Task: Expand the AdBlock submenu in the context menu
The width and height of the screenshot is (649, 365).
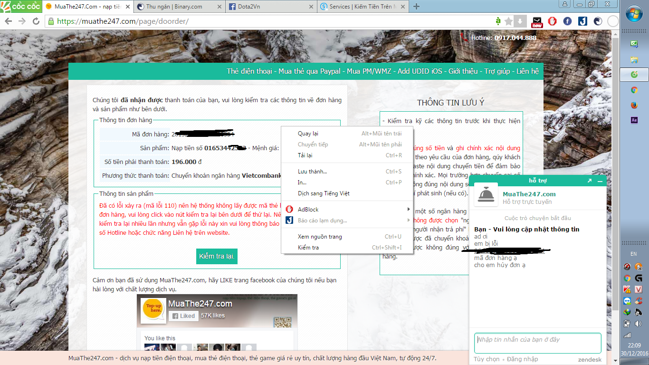Action: pos(347,210)
